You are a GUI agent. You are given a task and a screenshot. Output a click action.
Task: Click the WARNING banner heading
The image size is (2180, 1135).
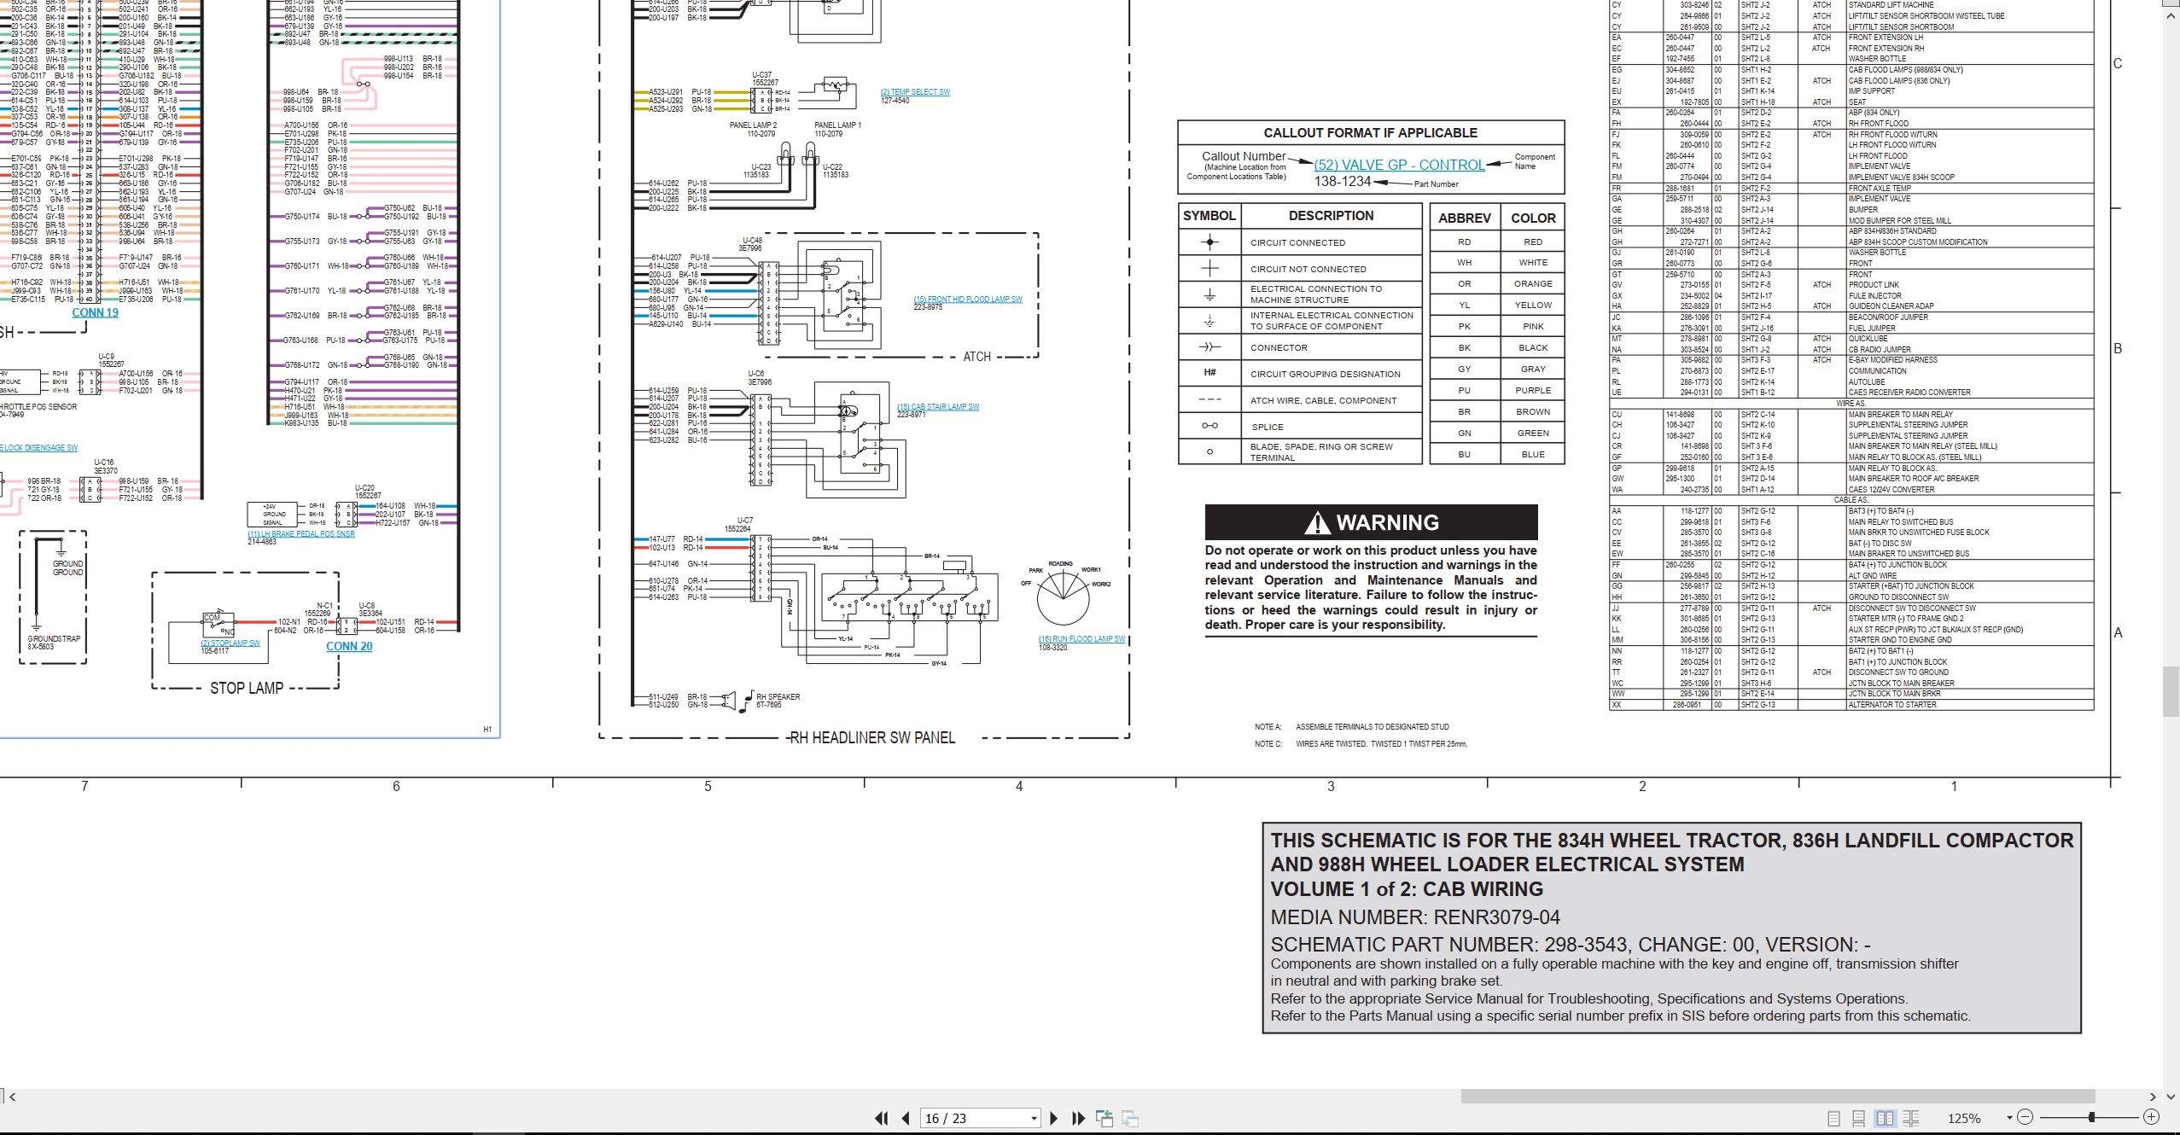(x=1371, y=522)
